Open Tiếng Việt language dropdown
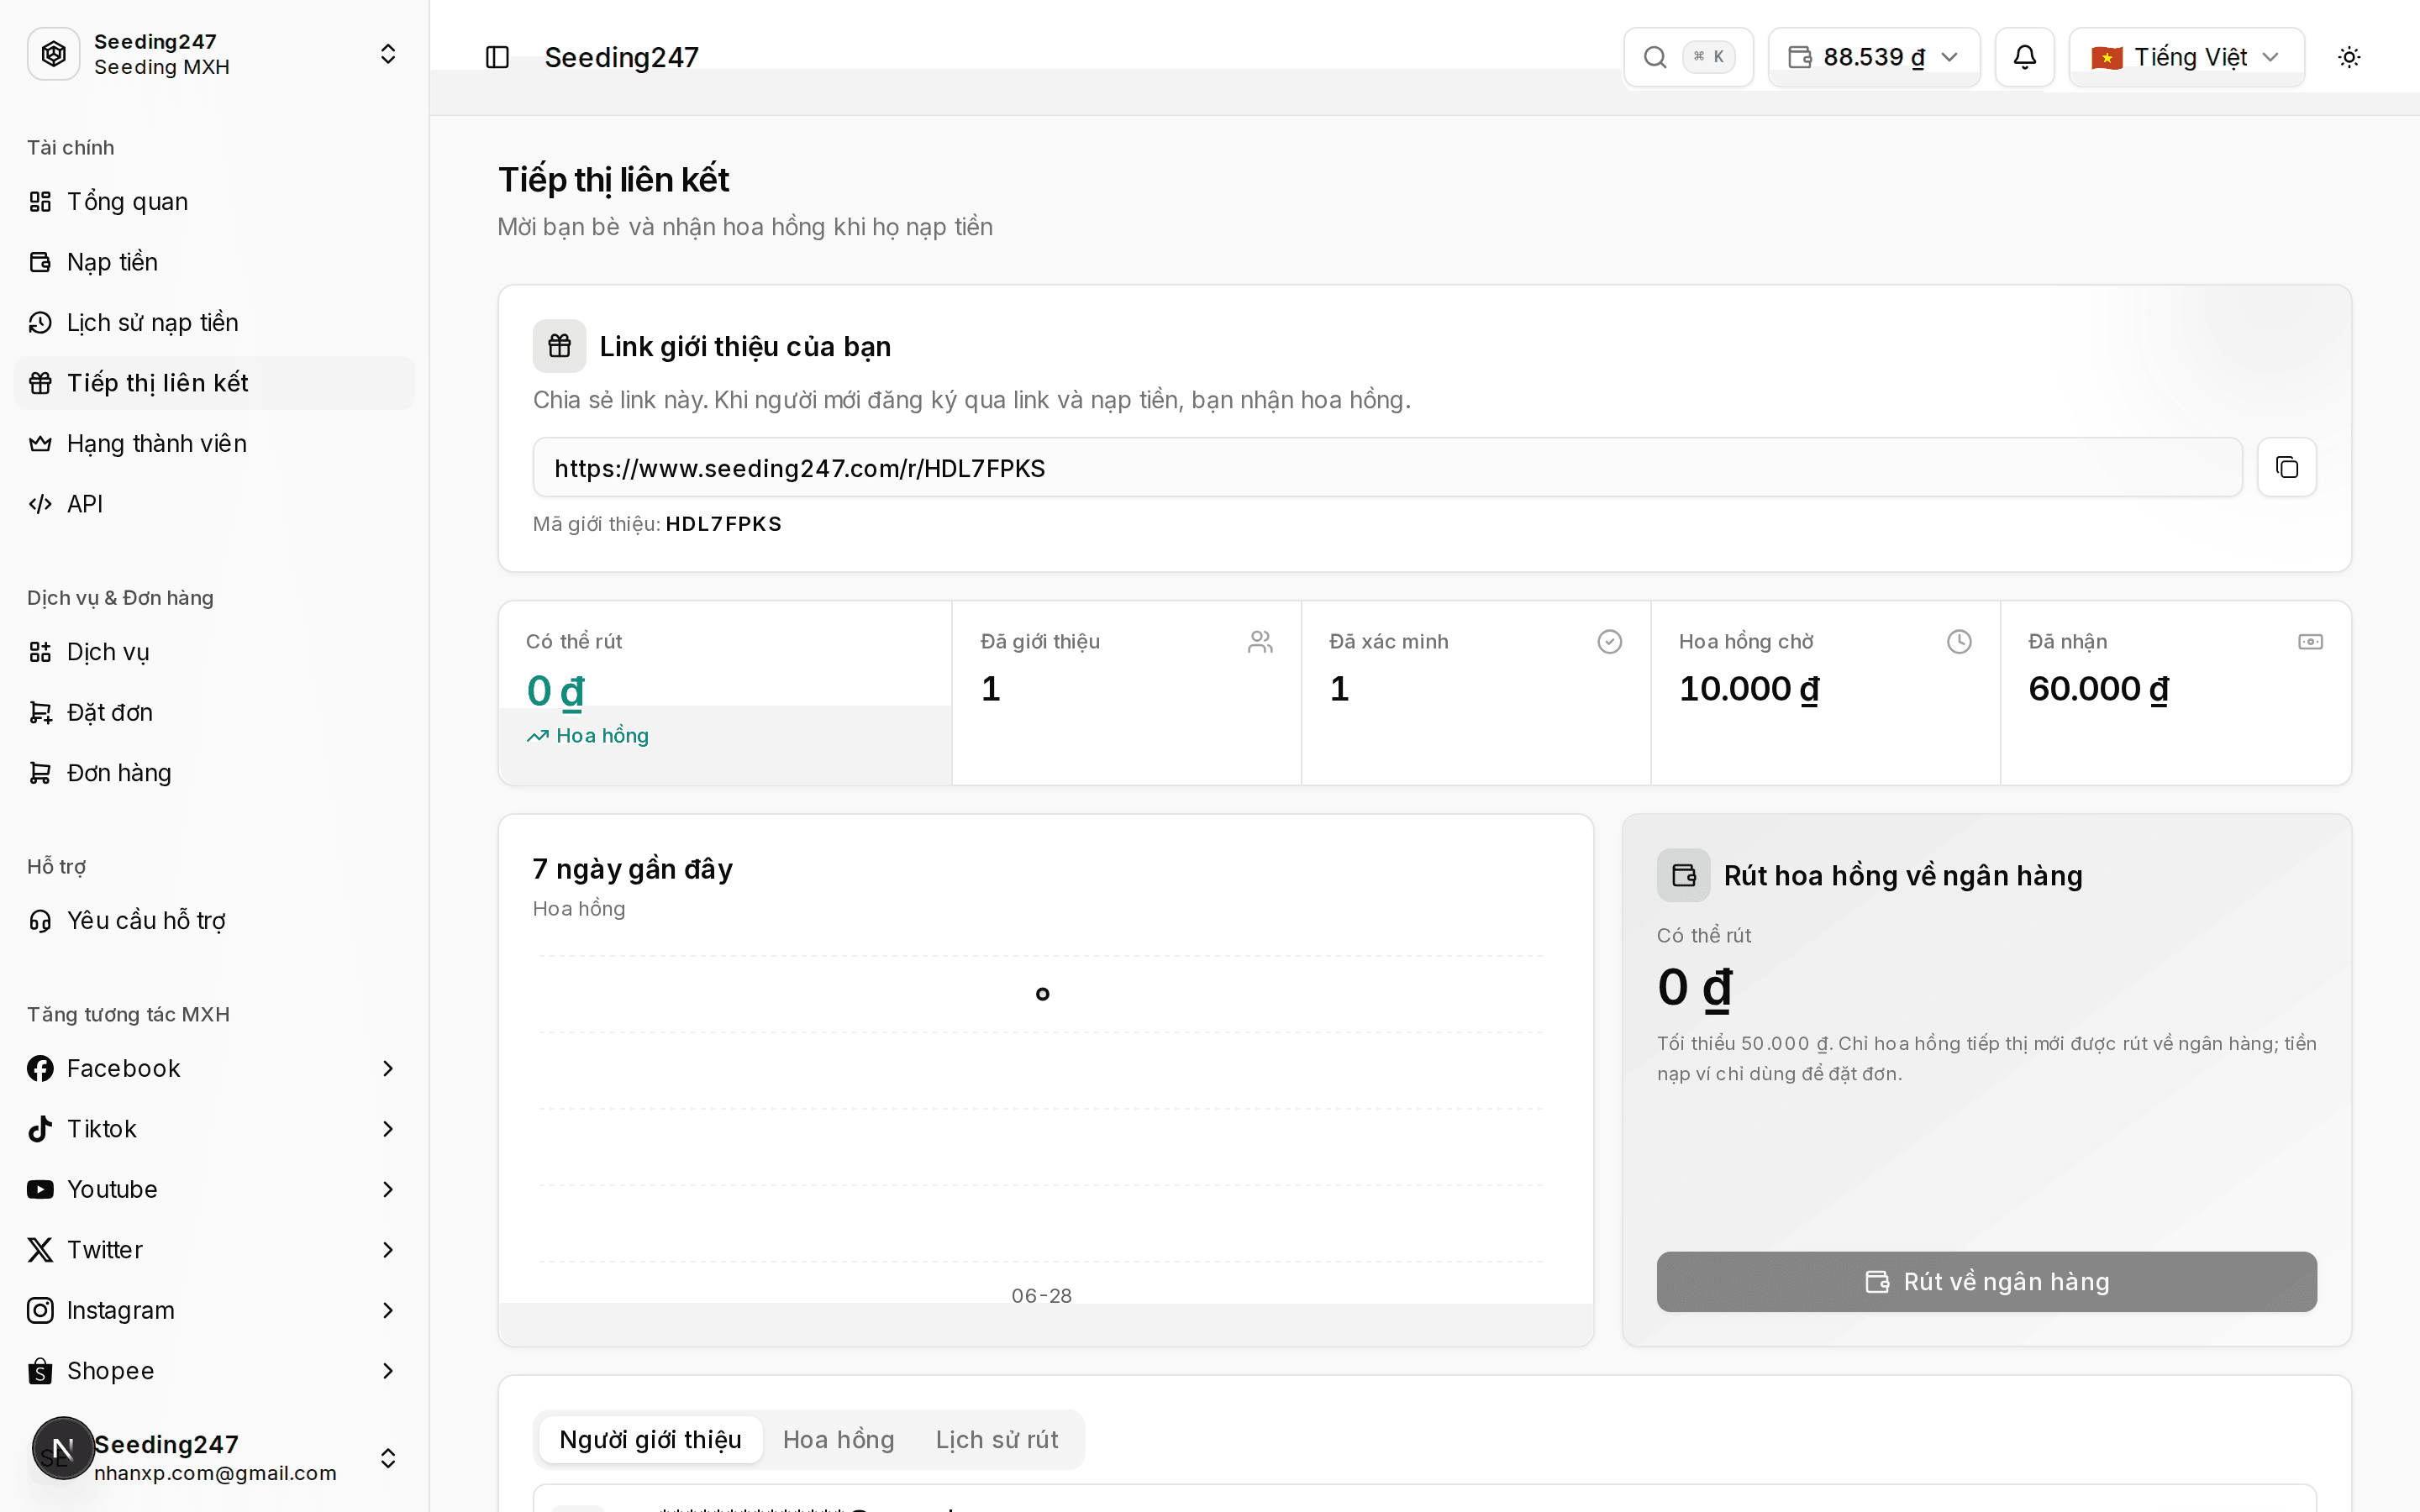The width and height of the screenshot is (2420, 1512). [x=2186, y=57]
